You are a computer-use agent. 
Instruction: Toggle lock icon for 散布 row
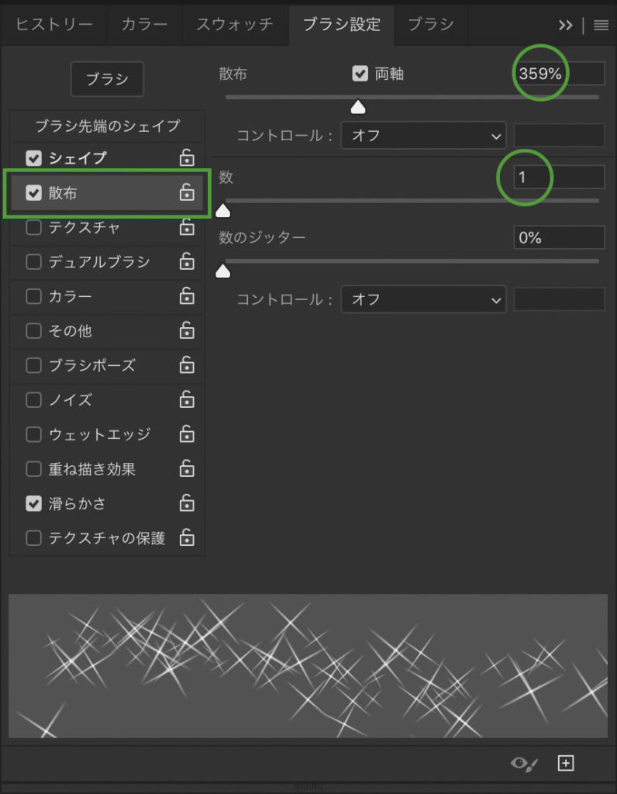click(187, 192)
